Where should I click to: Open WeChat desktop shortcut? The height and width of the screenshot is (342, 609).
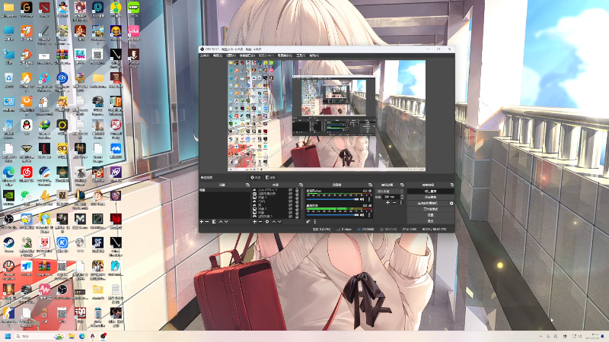[27, 198]
